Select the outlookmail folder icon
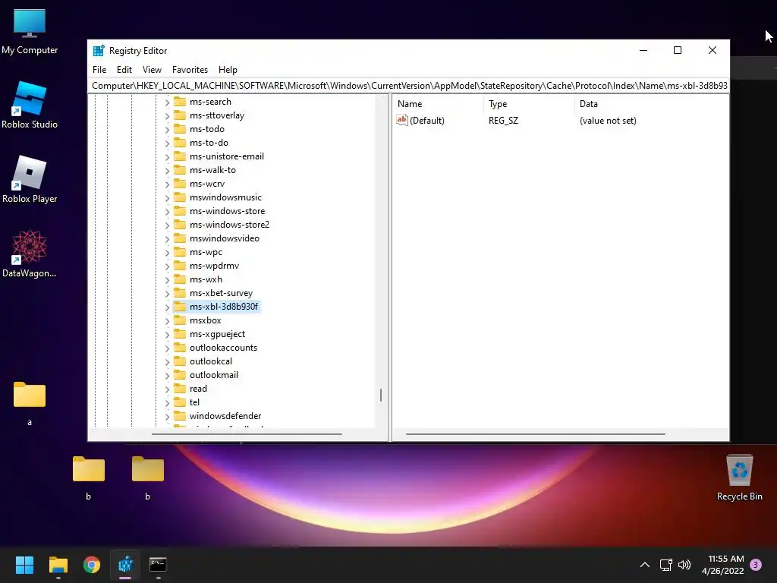The image size is (777, 583). 179,375
